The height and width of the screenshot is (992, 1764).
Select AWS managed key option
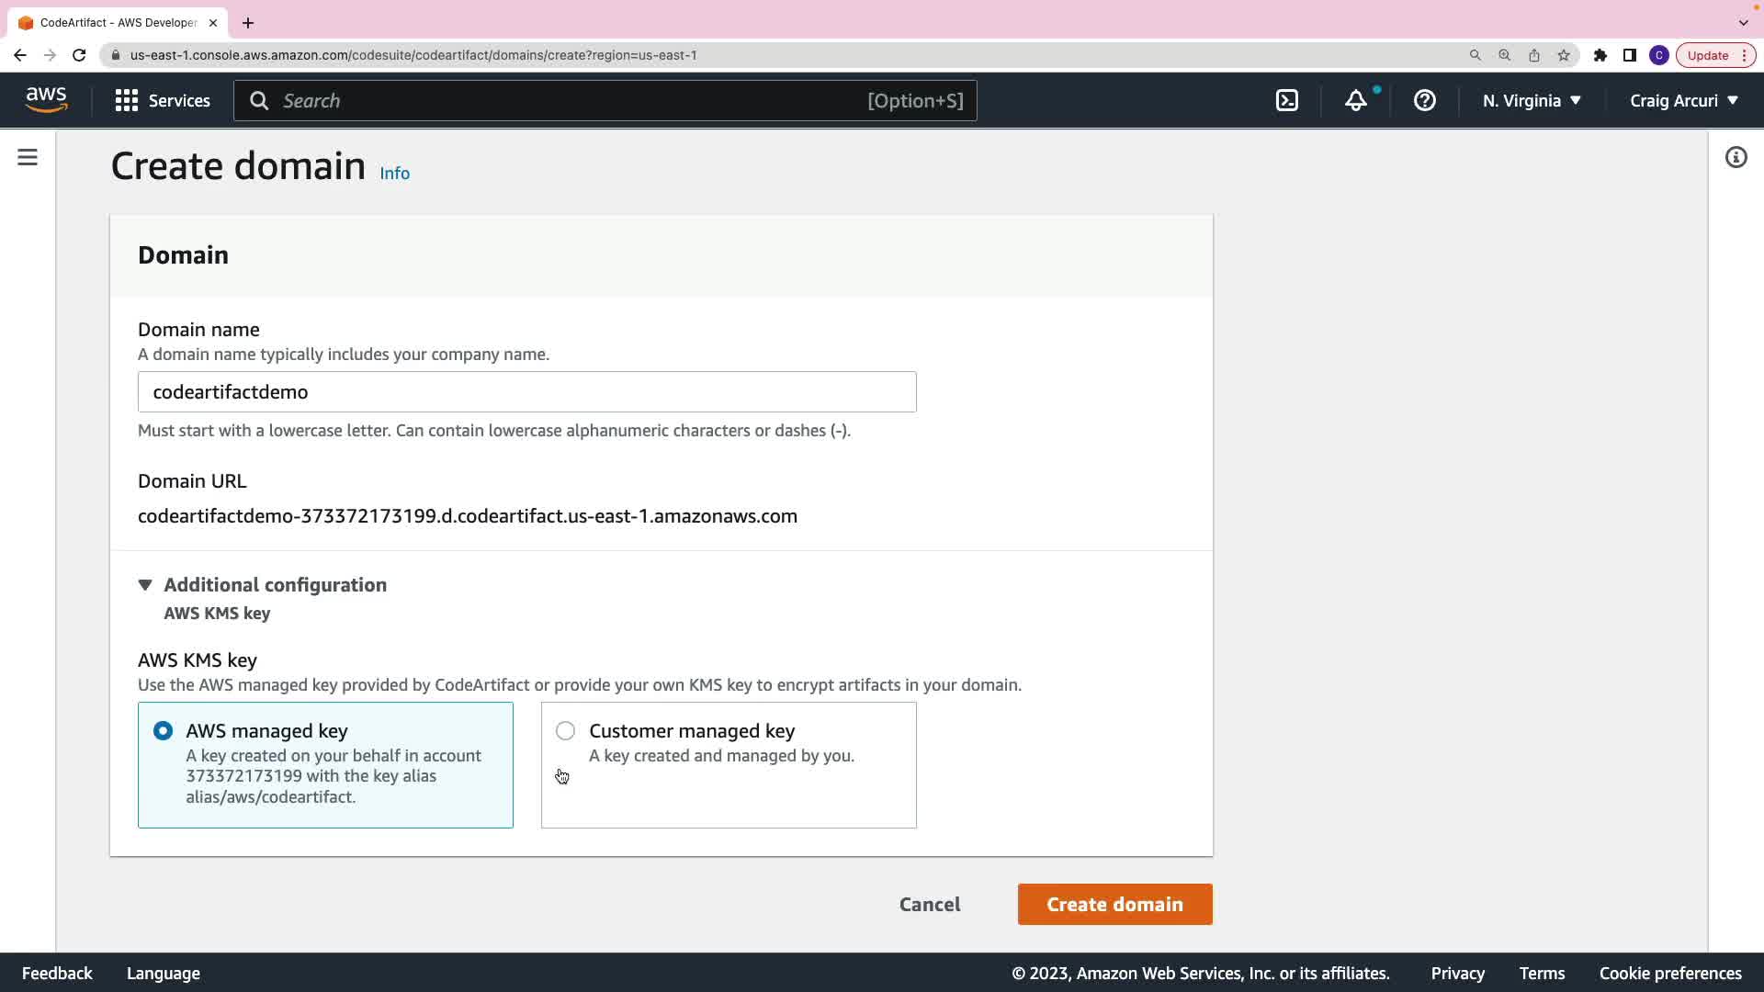click(x=164, y=731)
